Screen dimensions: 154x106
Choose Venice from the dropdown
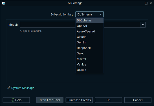(89, 64)
